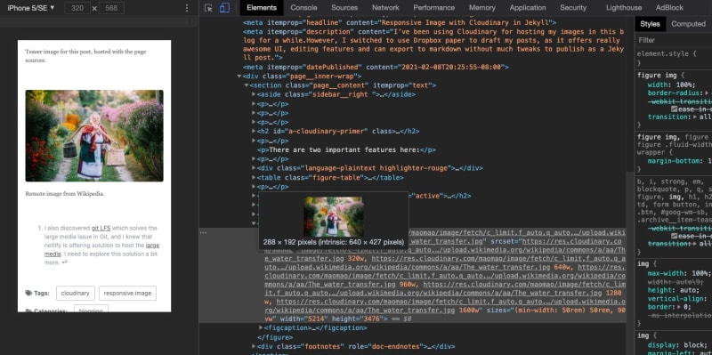
Task: Click the ease-in easing swatch in the lower rule
Action: (x=674, y=236)
